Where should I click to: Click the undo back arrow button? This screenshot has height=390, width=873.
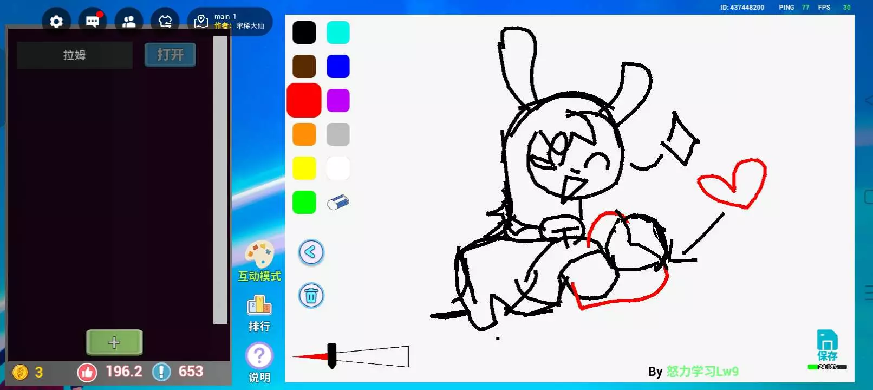311,252
